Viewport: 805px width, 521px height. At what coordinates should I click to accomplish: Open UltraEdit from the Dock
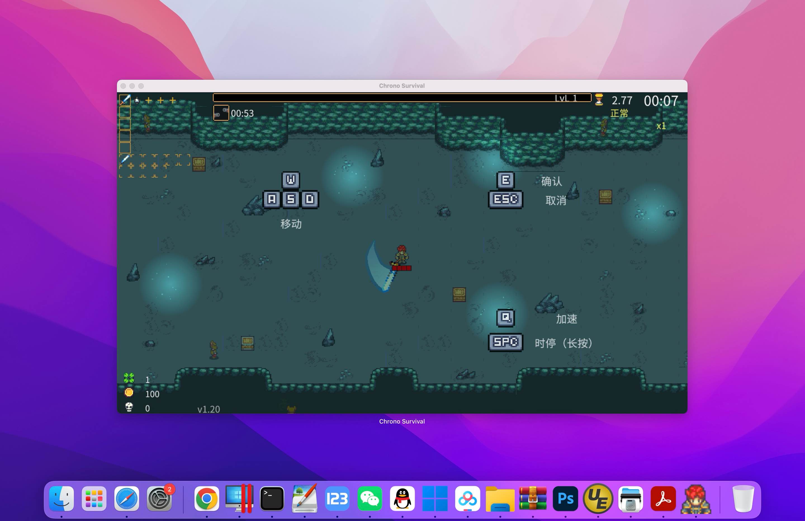(x=598, y=499)
